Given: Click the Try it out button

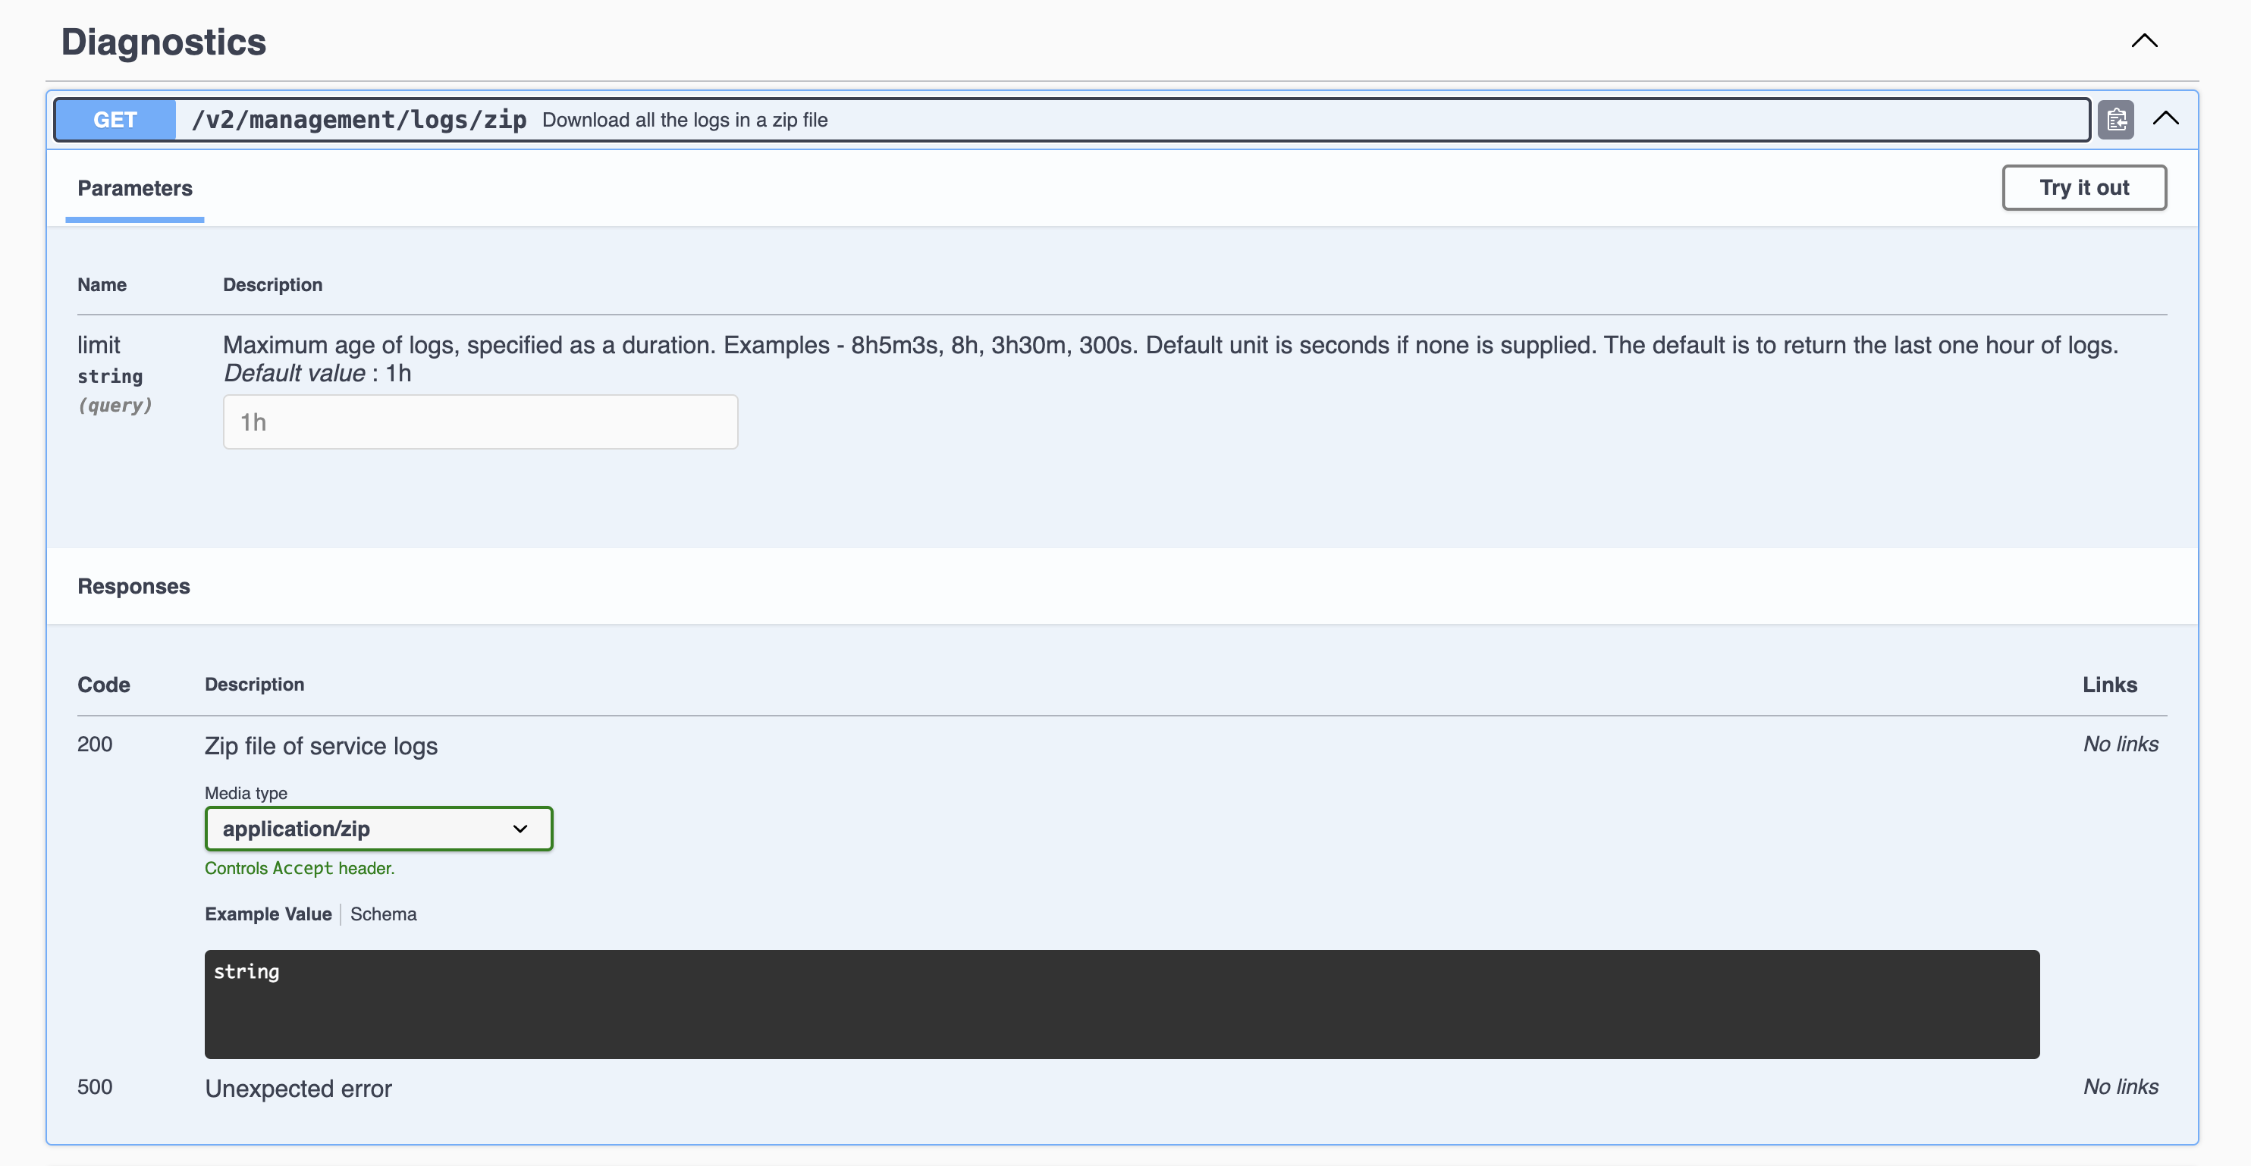Looking at the screenshot, I should click(2084, 187).
